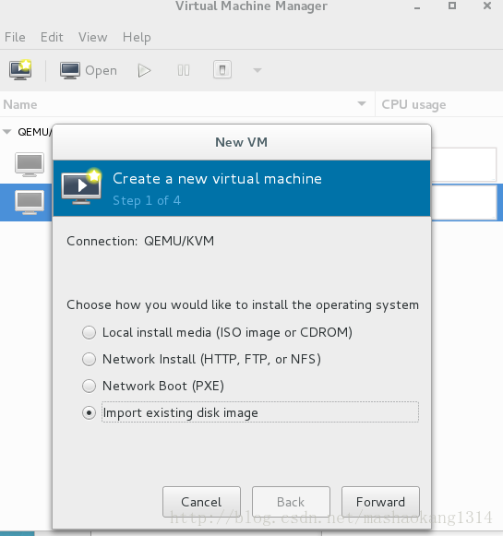
Task: Open the selected virtual machine console
Action: point(89,70)
